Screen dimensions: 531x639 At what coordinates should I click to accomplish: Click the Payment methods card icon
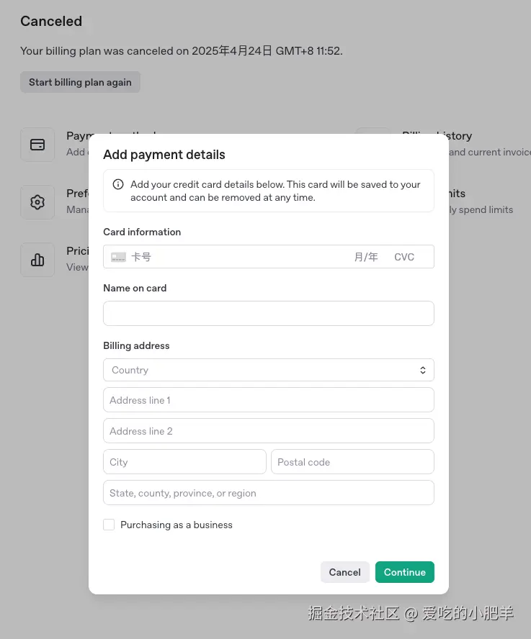(x=37, y=145)
